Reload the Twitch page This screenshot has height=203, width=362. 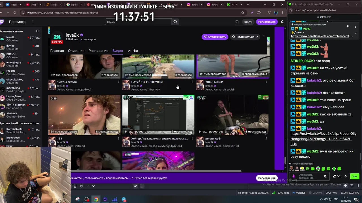coord(15,12)
